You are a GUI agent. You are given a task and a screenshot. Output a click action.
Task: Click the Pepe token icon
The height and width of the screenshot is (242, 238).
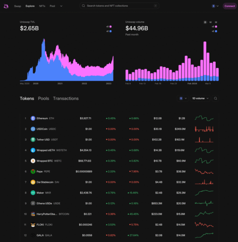(x=33, y=171)
